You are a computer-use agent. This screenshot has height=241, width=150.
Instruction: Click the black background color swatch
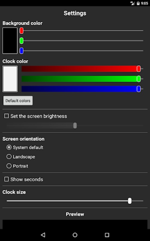pos(10,41)
